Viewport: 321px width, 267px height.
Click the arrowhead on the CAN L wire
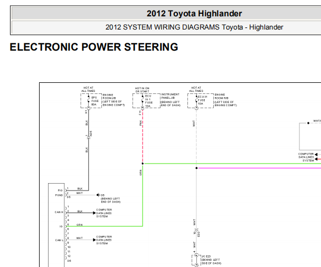[95, 240]
